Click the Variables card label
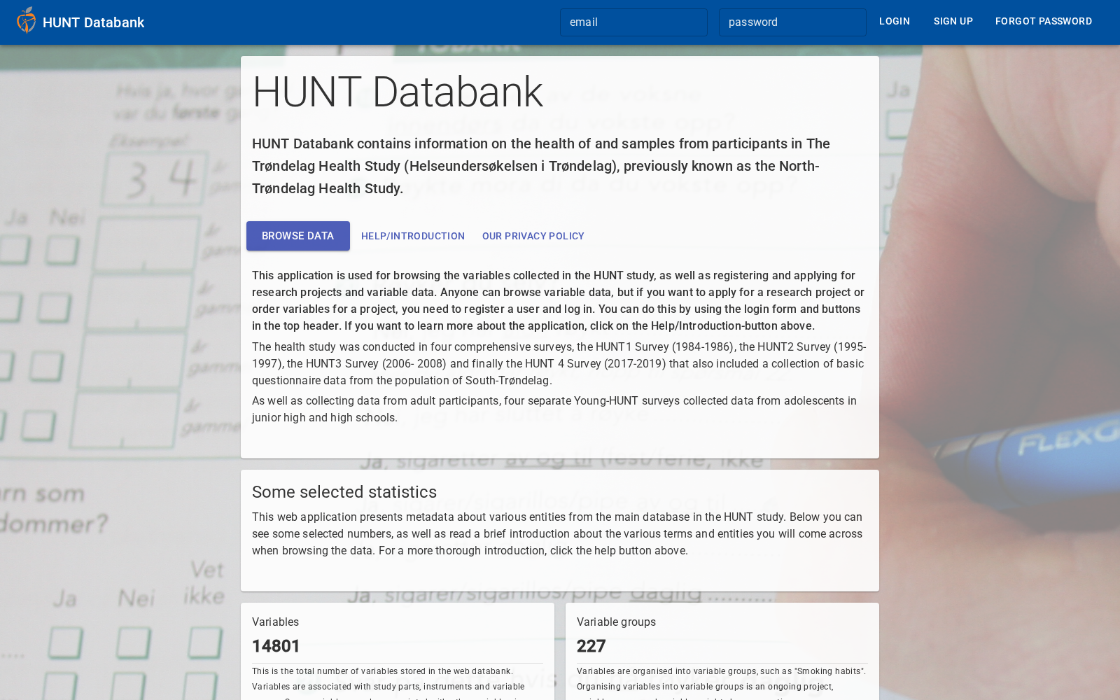 point(275,622)
